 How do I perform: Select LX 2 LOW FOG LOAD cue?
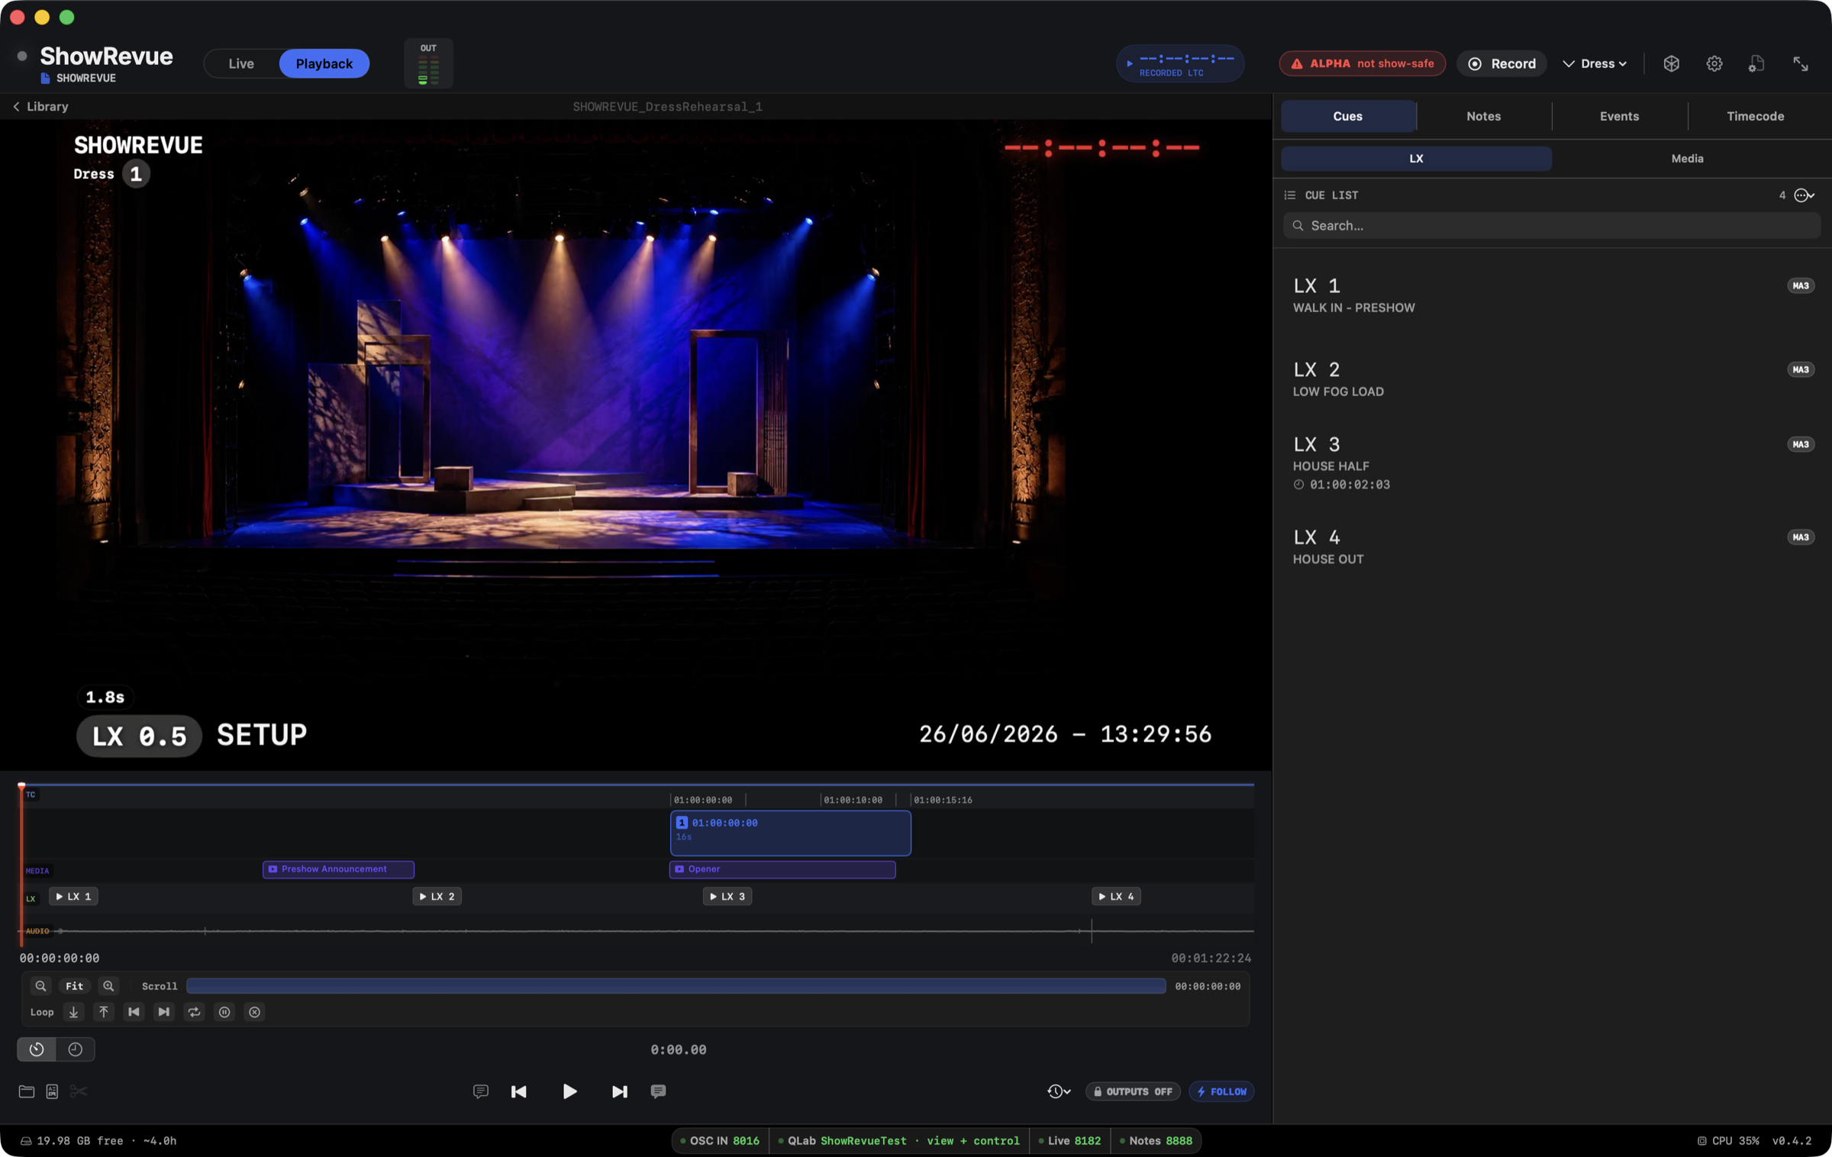(x=1551, y=379)
